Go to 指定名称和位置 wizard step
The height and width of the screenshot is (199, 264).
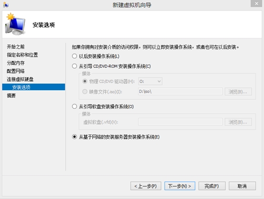(x=22, y=55)
